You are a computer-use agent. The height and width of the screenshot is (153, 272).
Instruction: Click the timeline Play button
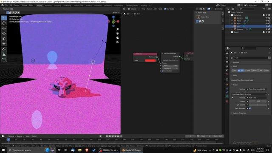coord(115,136)
